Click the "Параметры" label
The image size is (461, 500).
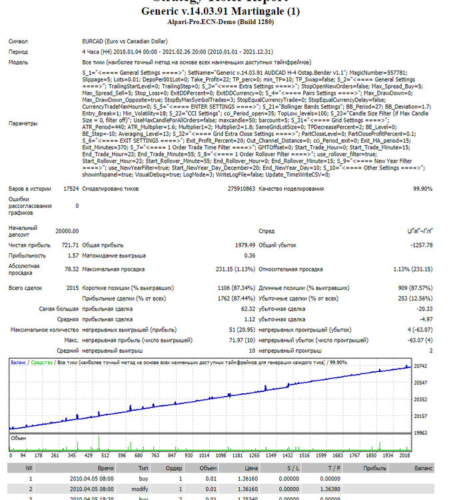23,123
